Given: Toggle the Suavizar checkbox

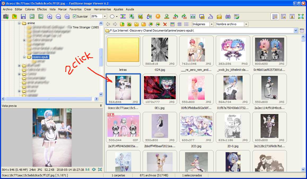Looking at the screenshot, I should point(74,16).
